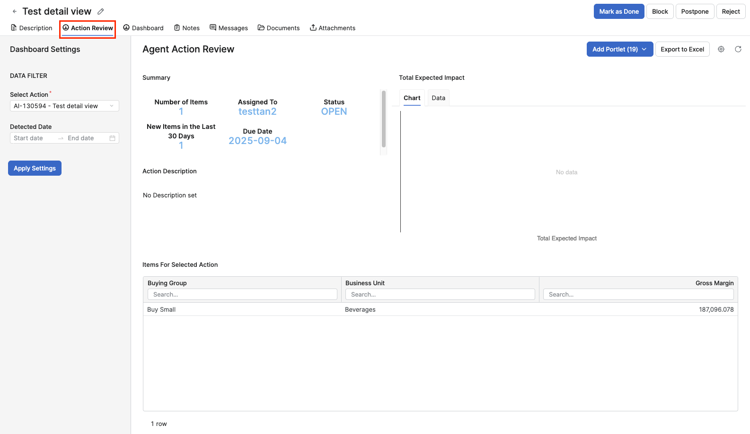Viewport: 750px width, 434px height.
Task: Sort by Gross Margin column header
Action: (715, 283)
